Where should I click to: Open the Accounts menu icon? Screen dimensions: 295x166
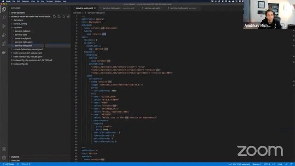point(4,149)
